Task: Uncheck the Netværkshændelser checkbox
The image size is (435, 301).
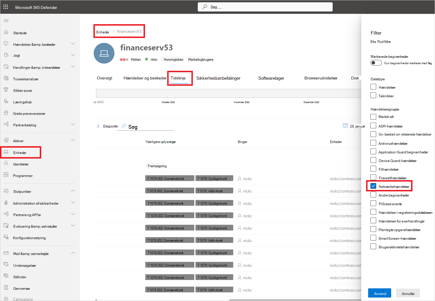Action: click(373, 186)
